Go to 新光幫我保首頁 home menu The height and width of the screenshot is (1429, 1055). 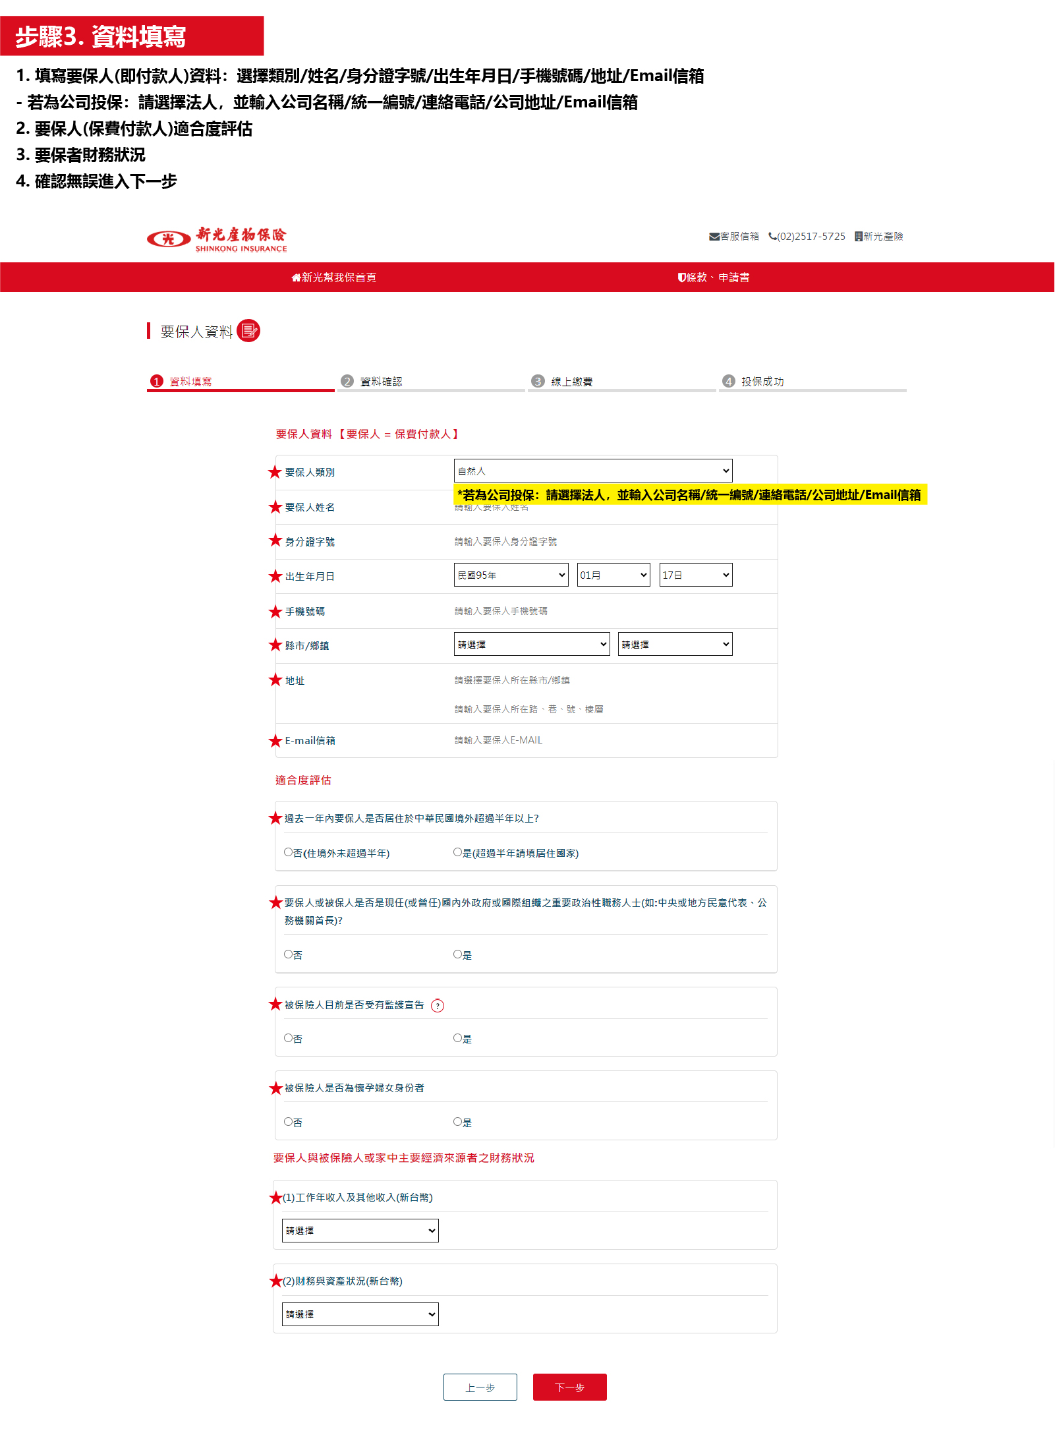334,277
